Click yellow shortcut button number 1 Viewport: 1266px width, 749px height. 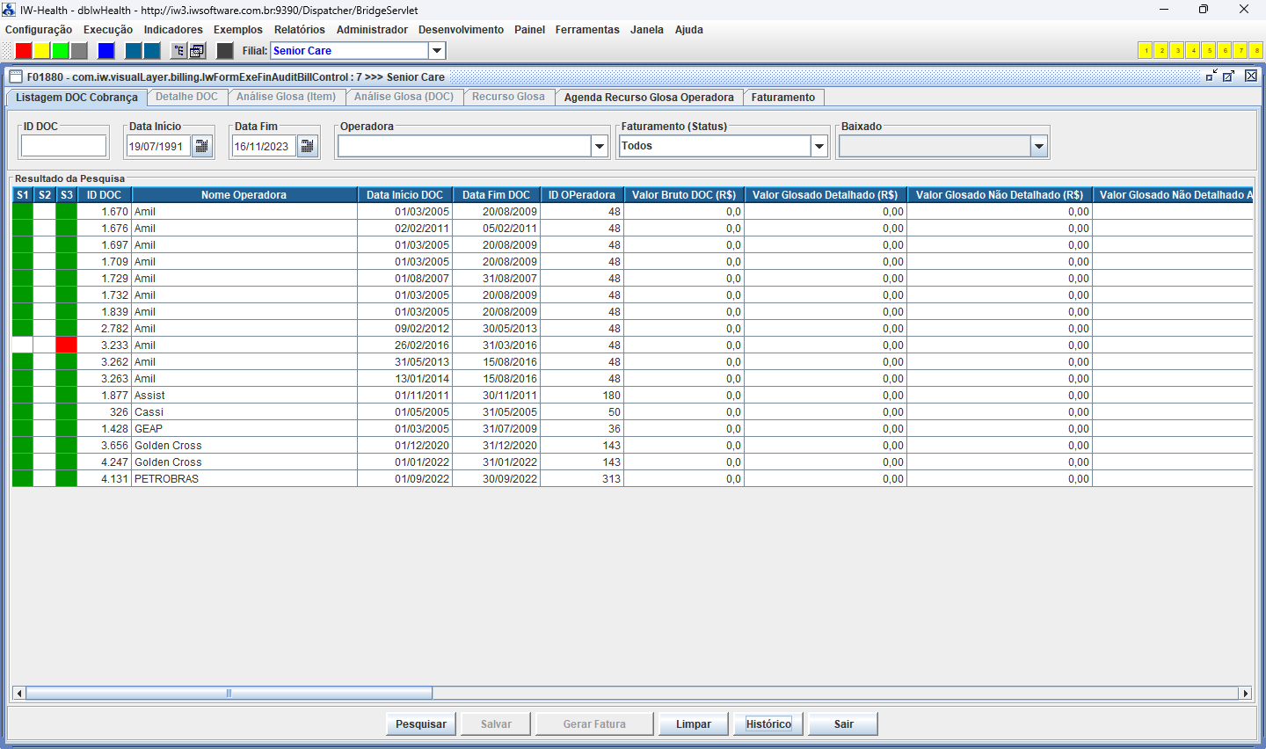coord(1146,51)
